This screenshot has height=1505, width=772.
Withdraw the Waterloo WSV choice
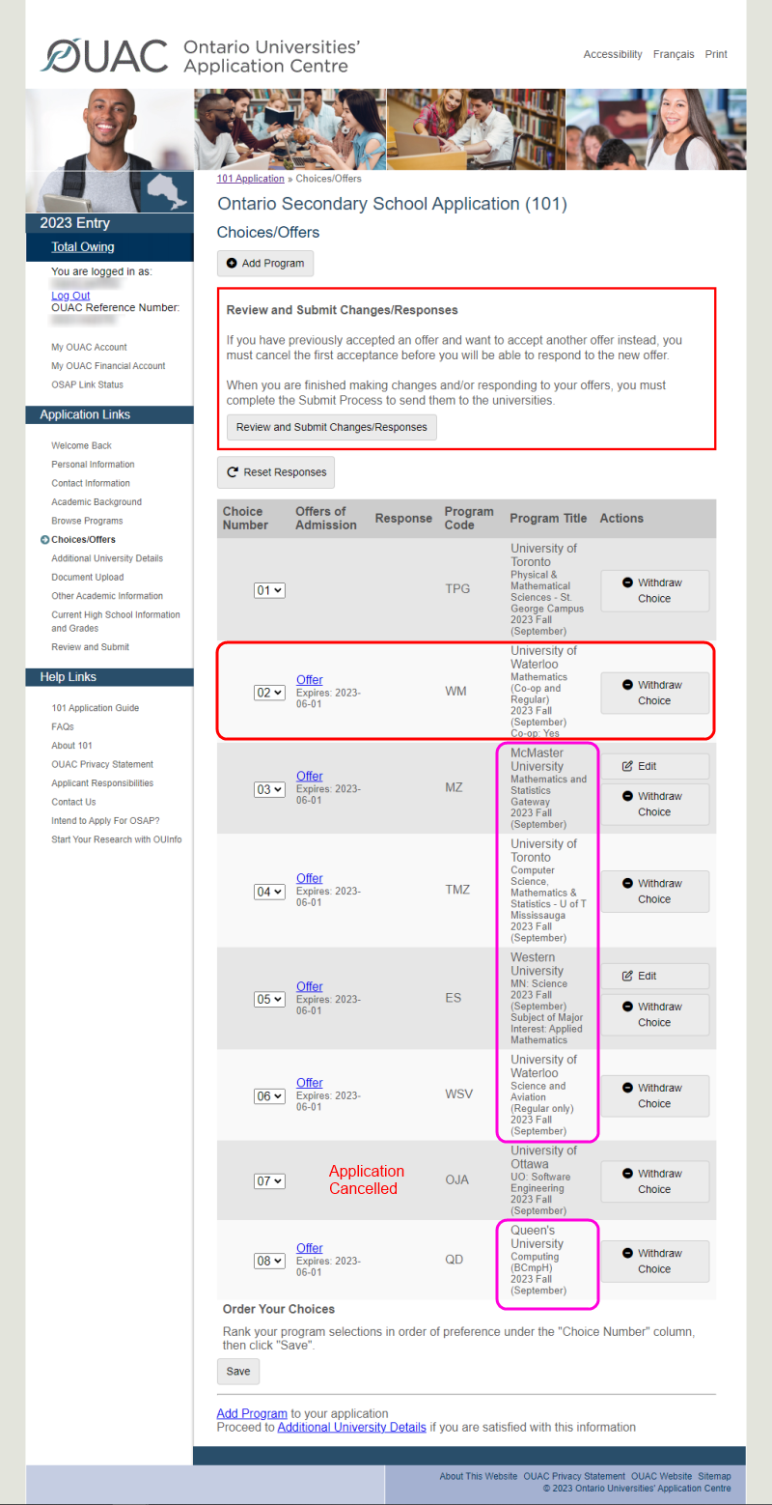[x=654, y=1095]
